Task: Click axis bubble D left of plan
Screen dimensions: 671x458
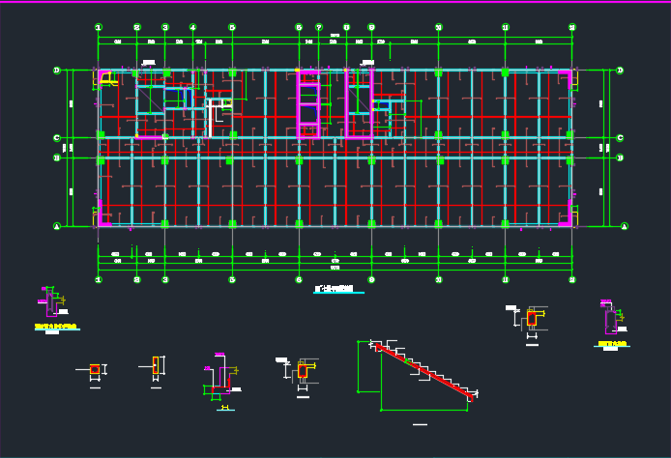Action: coord(56,71)
